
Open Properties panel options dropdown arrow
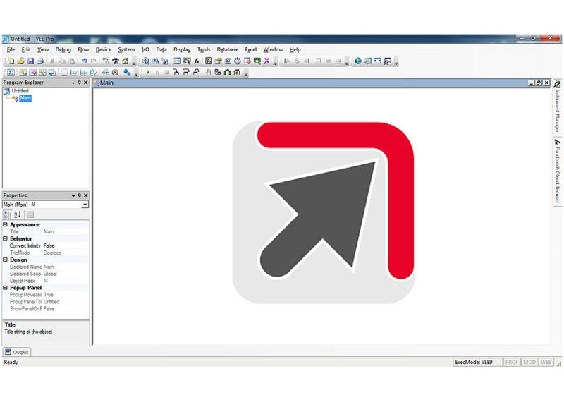pyautogui.click(x=73, y=195)
